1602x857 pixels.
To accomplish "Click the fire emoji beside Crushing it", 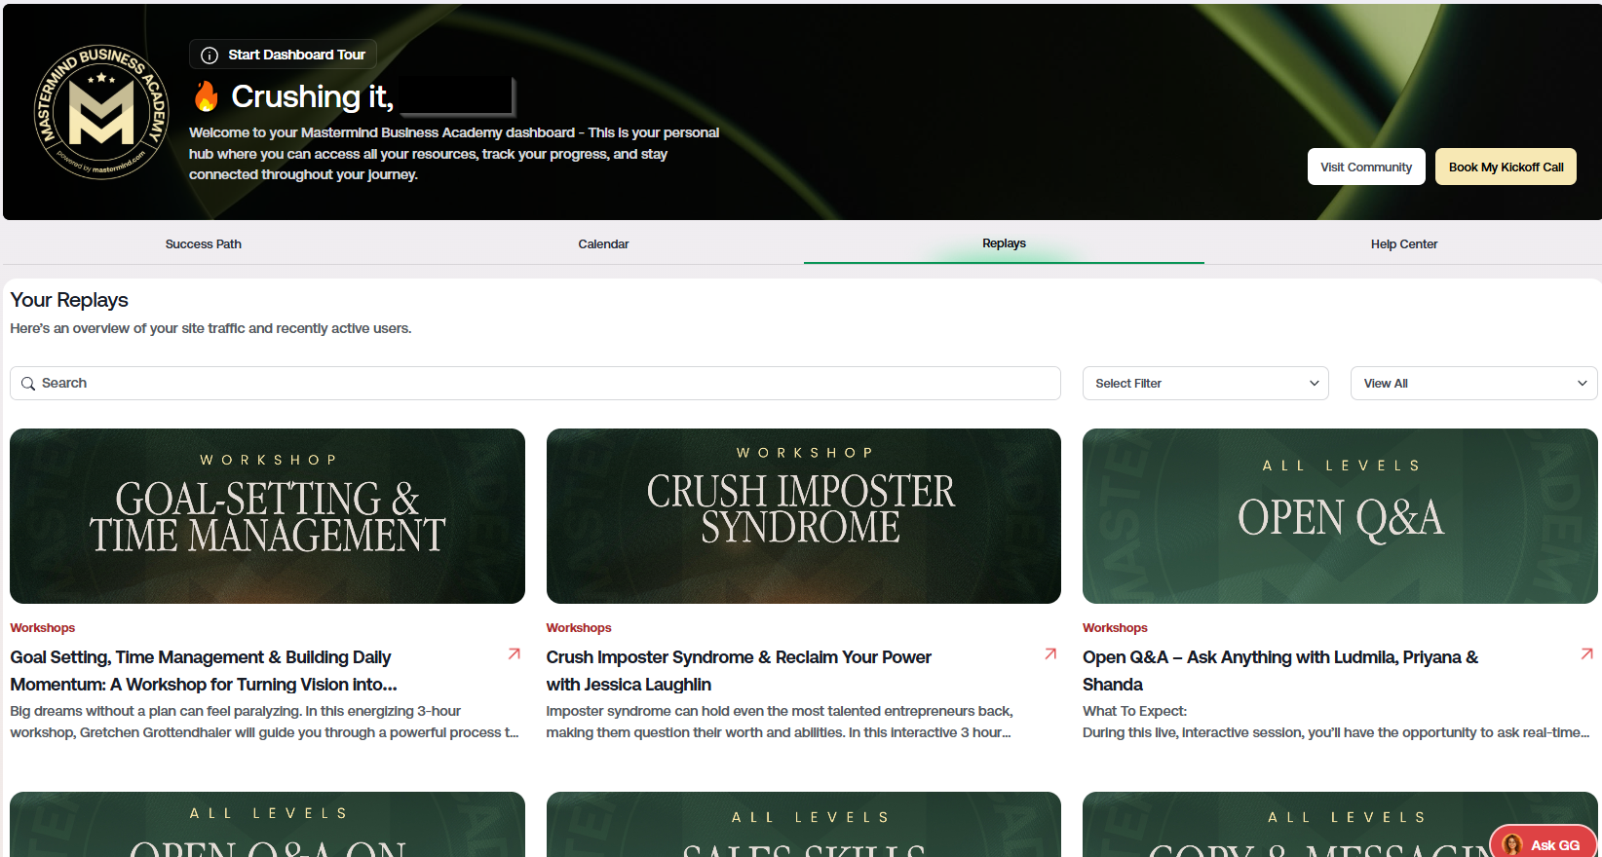I will click(x=206, y=96).
